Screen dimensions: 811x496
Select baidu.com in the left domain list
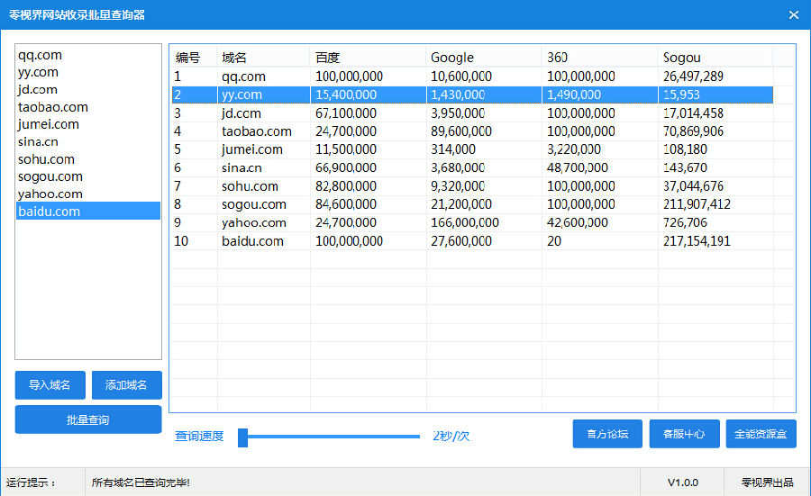[50, 212]
